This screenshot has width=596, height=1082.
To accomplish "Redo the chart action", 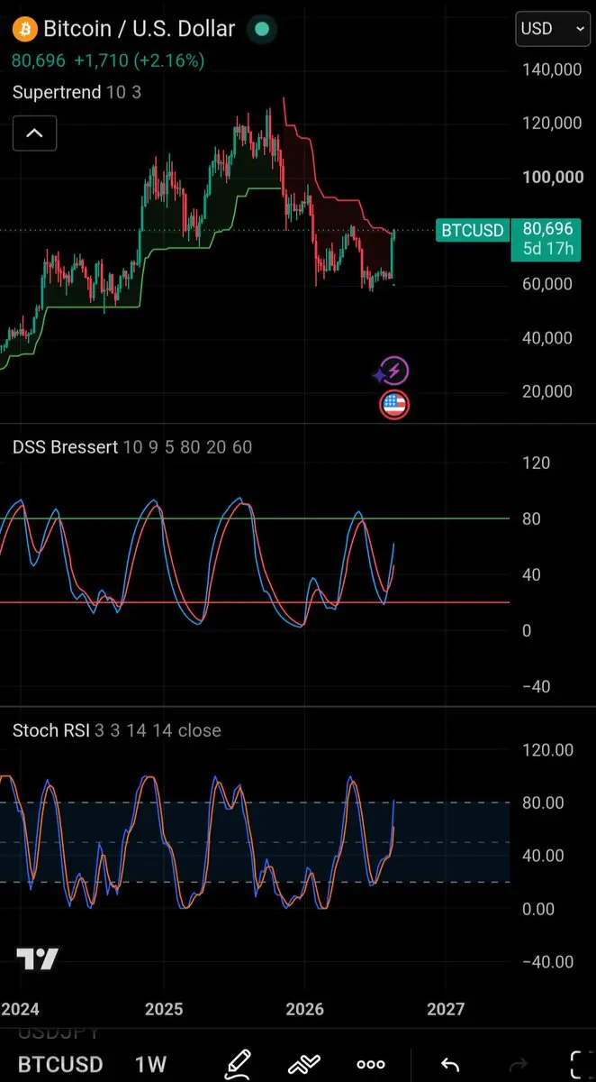I will [519, 1065].
